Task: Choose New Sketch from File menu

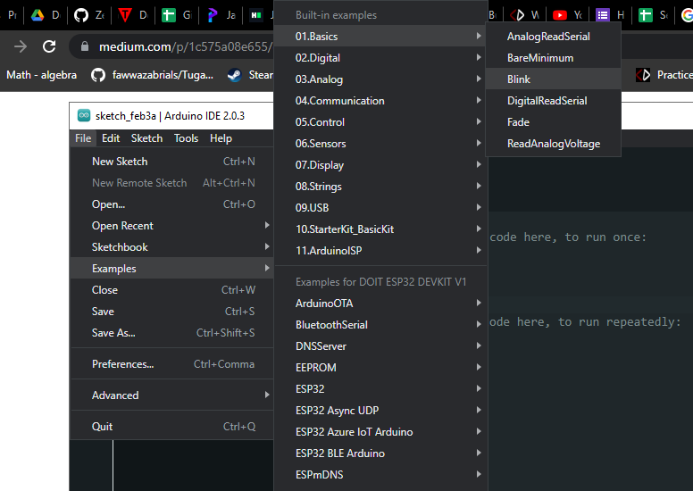Action: coord(172,162)
